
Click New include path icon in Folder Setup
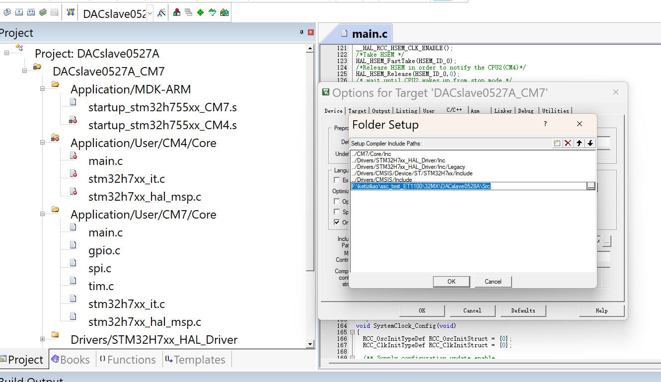point(557,143)
